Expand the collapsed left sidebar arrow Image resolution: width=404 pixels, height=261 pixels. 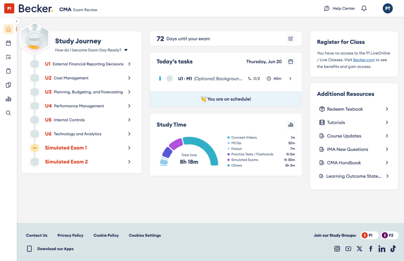pos(17,21)
